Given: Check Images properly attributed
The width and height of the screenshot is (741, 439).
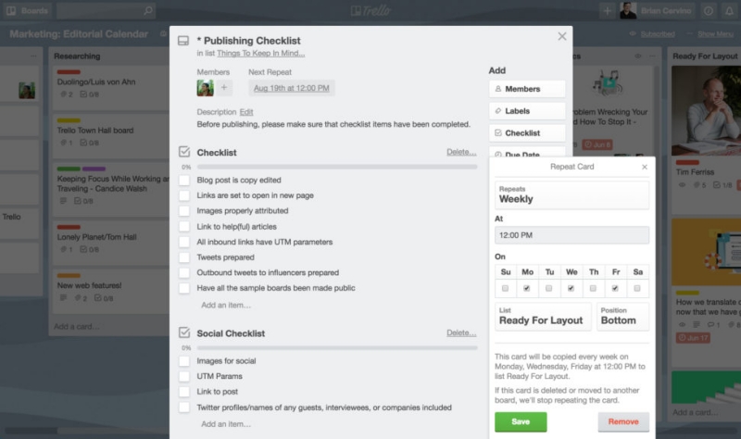Looking at the screenshot, I should [184, 211].
